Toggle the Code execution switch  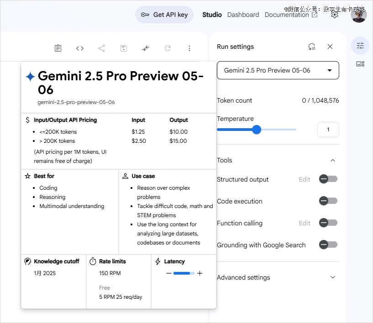coord(328,201)
